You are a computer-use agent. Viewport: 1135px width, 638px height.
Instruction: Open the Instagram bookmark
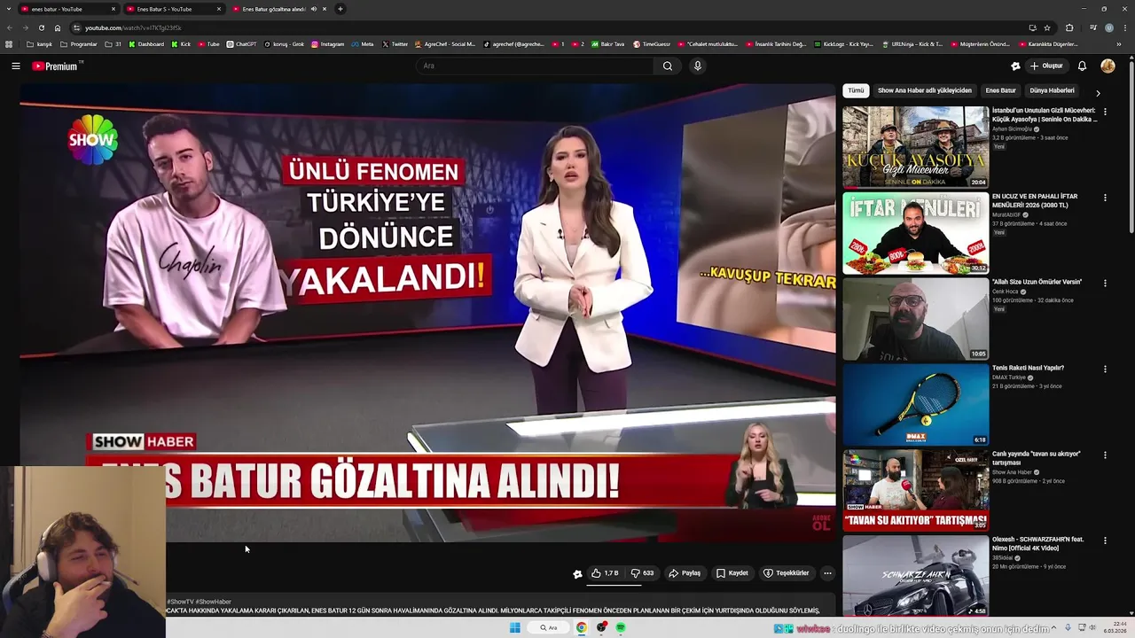(327, 43)
